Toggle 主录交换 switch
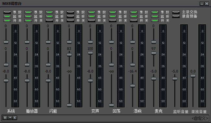 tap(176, 12)
